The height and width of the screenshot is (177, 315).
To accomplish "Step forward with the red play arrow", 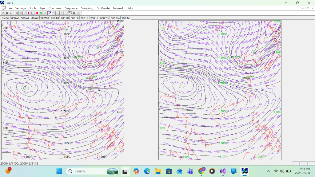I will click(29, 13).
